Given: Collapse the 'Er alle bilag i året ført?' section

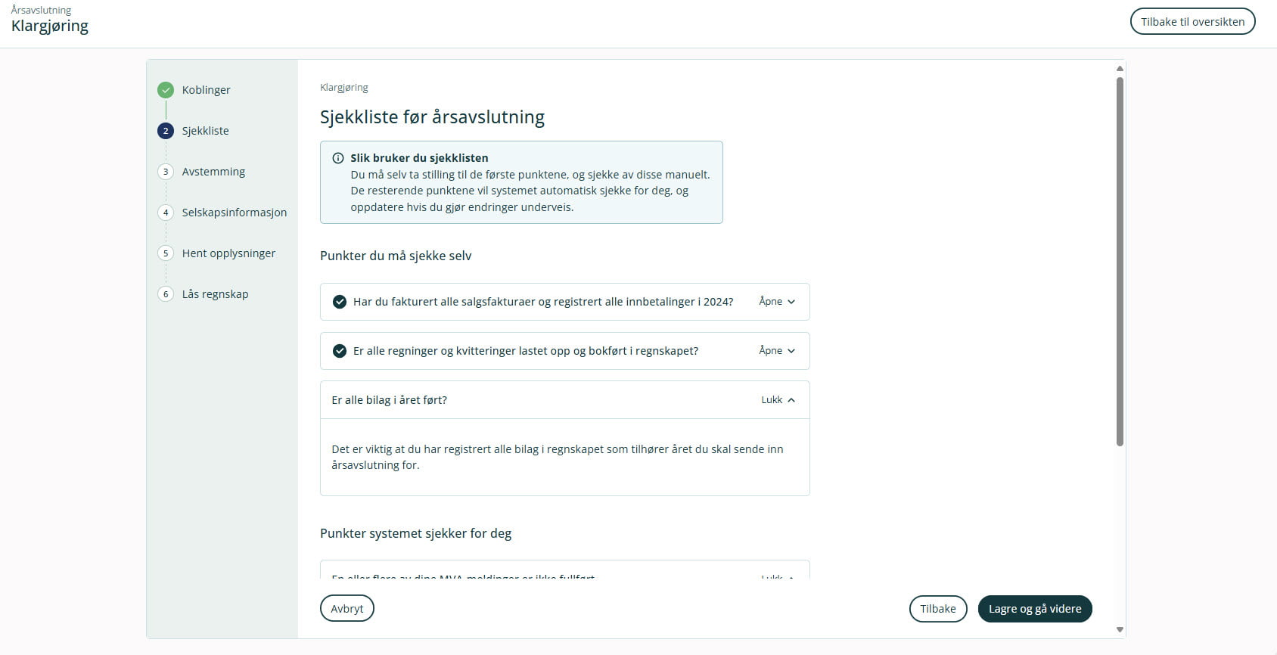Looking at the screenshot, I should point(778,400).
